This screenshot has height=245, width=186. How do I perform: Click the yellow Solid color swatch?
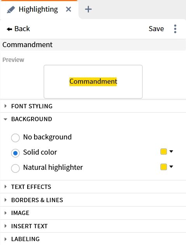[163, 152]
